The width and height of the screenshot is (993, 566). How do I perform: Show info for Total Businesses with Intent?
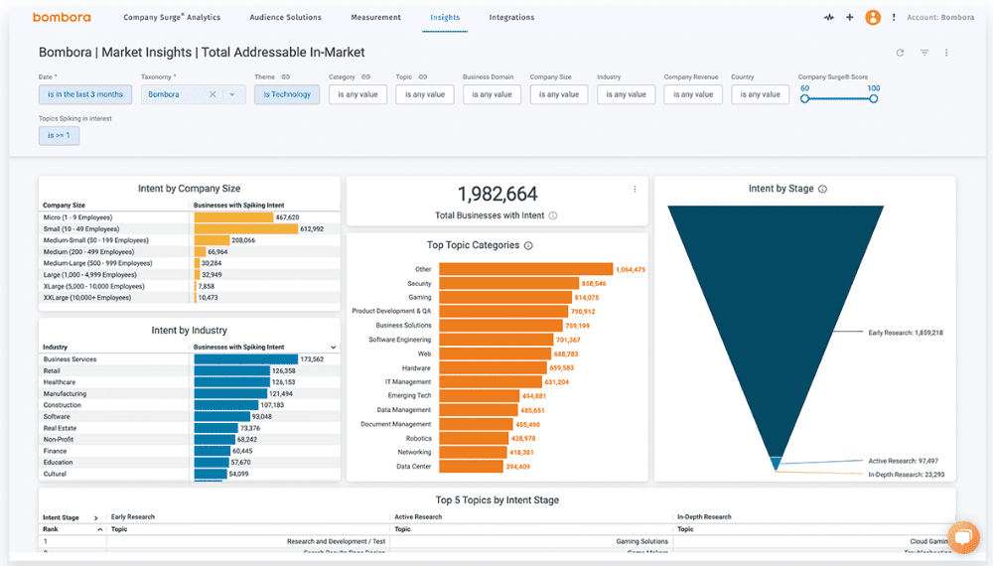(x=553, y=215)
